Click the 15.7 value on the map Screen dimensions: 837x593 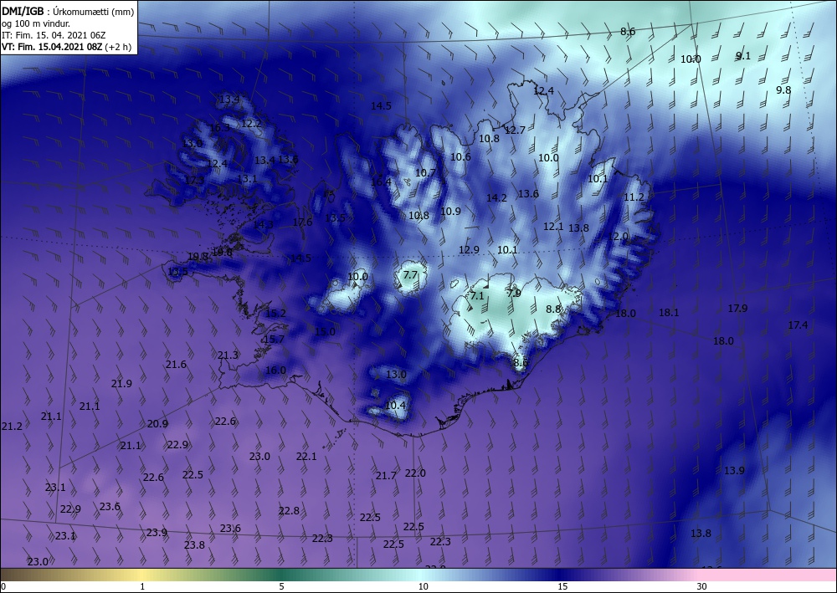[274, 339]
